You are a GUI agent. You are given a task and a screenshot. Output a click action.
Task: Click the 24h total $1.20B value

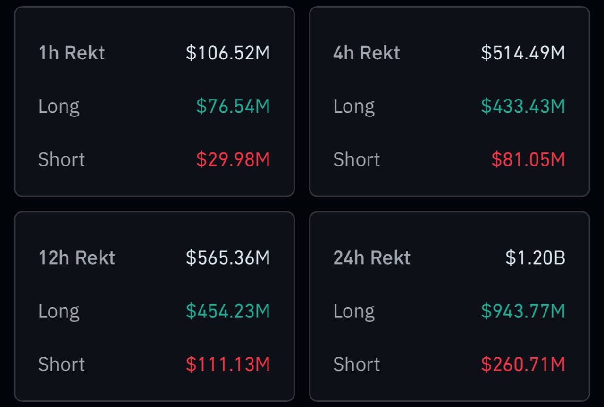[535, 257]
